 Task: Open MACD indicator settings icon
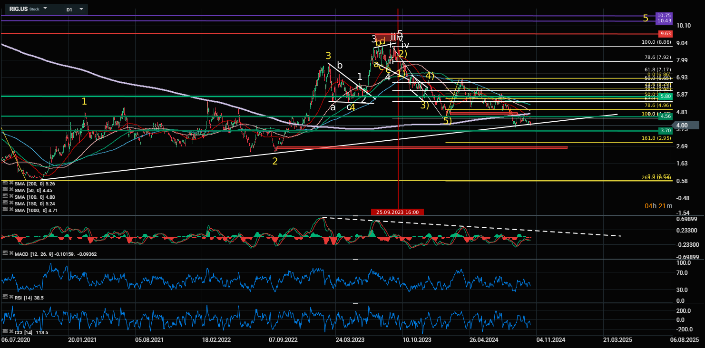point(4,254)
